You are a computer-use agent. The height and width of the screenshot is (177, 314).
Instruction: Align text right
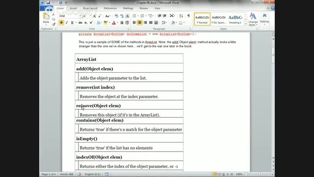145,23
